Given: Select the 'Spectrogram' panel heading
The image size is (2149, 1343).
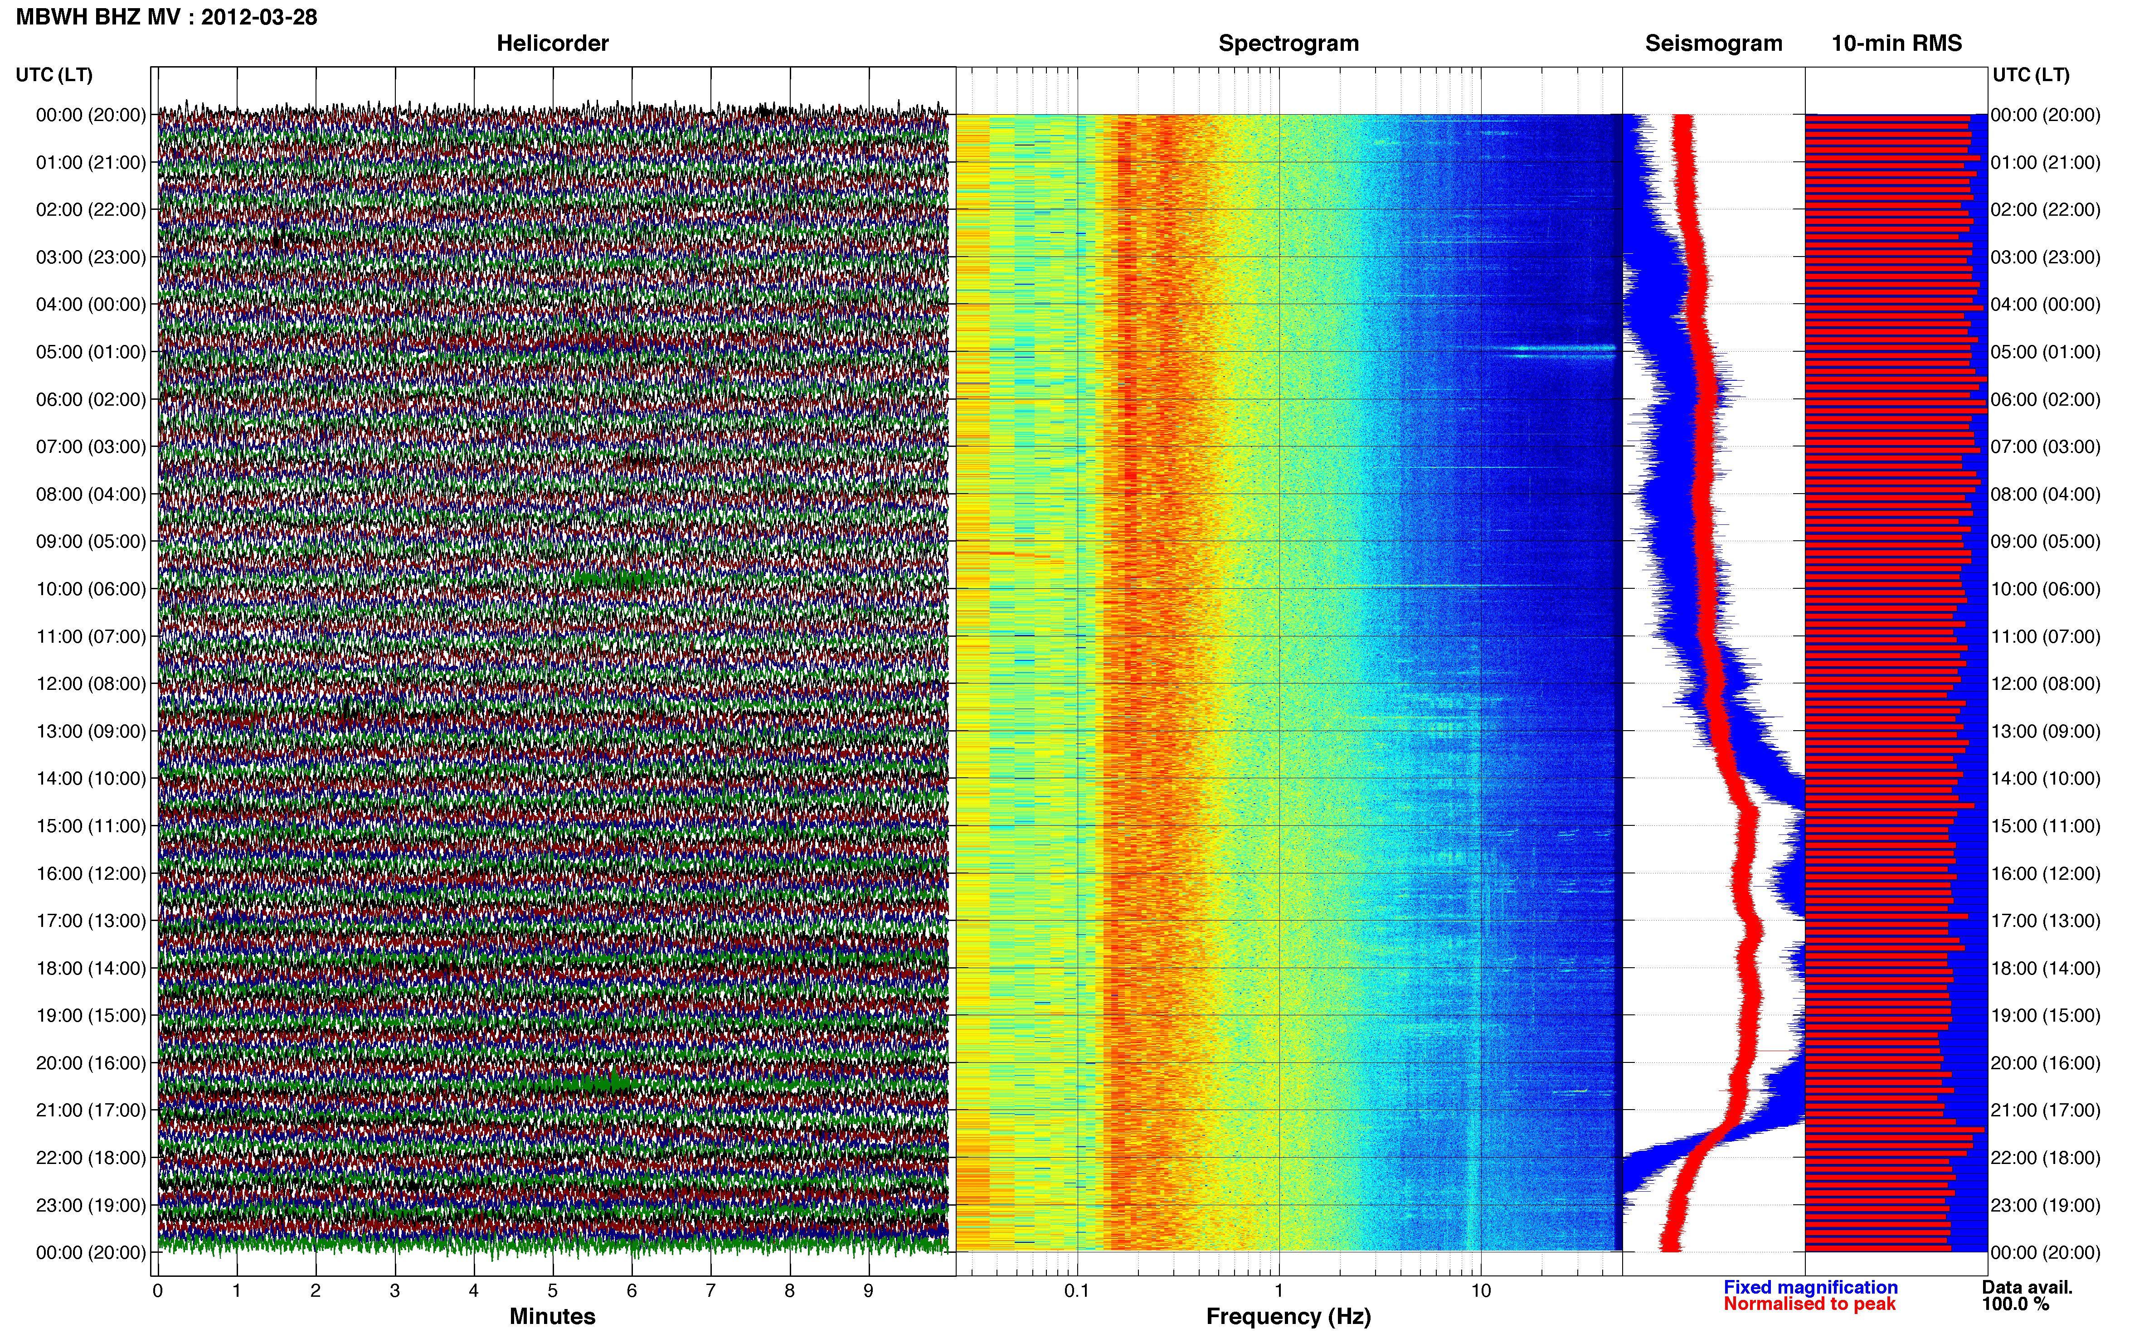Looking at the screenshot, I should tap(1288, 44).
